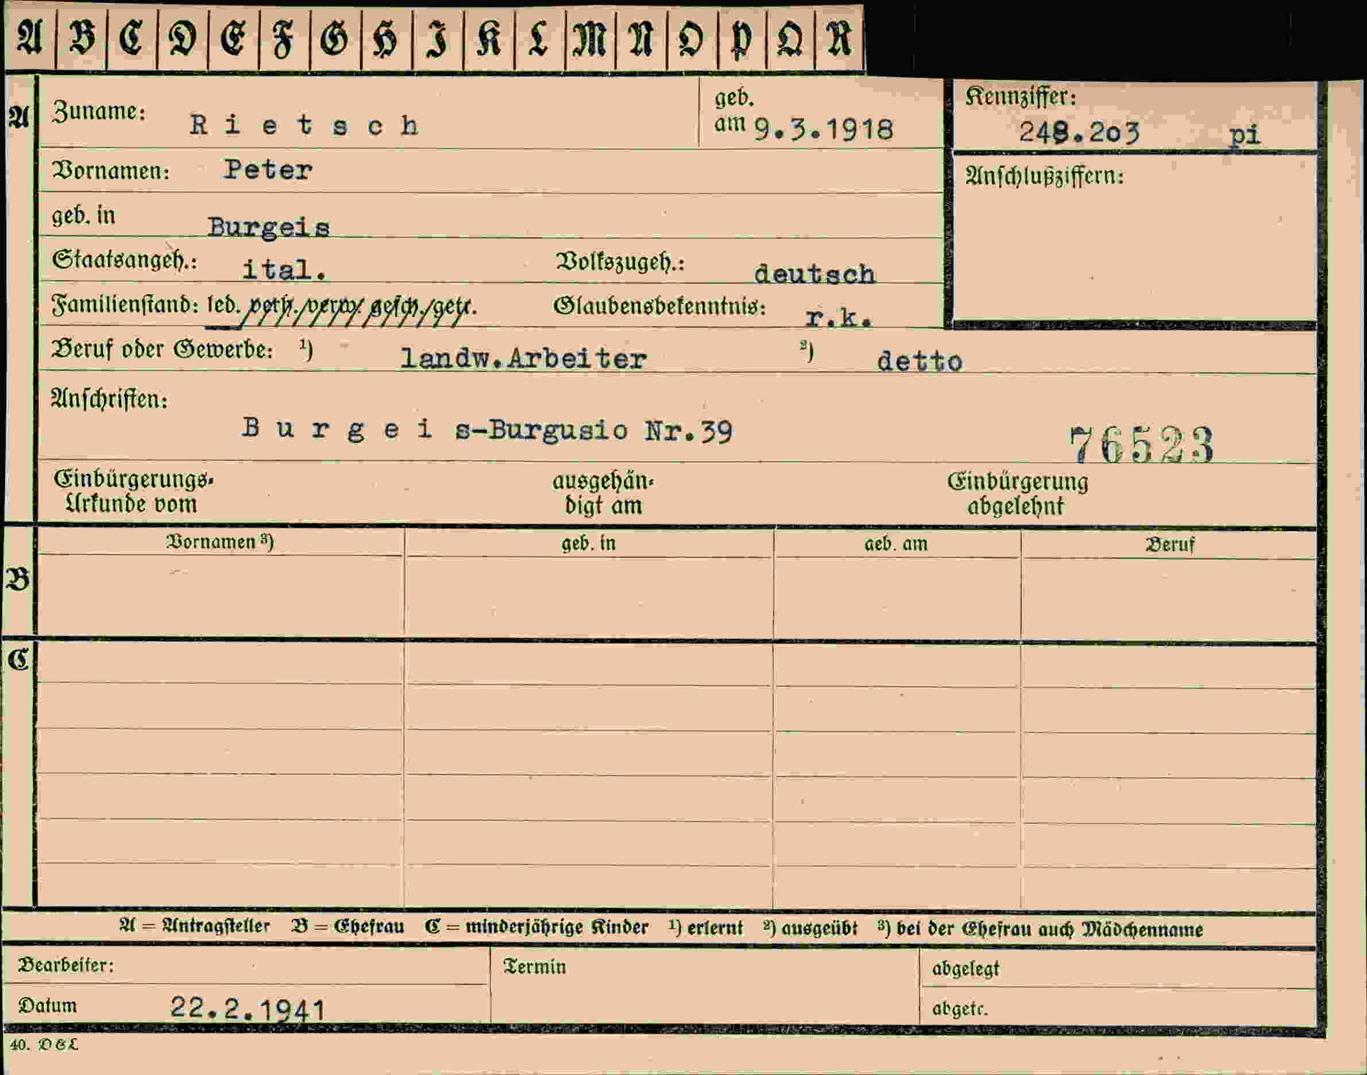
Task: Click the surname value "Rietsch"
Action: click(x=304, y=125)
